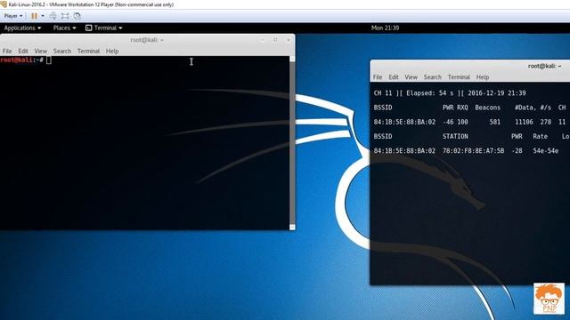Open Help menu in left terminal window

(x=112, y=52)
